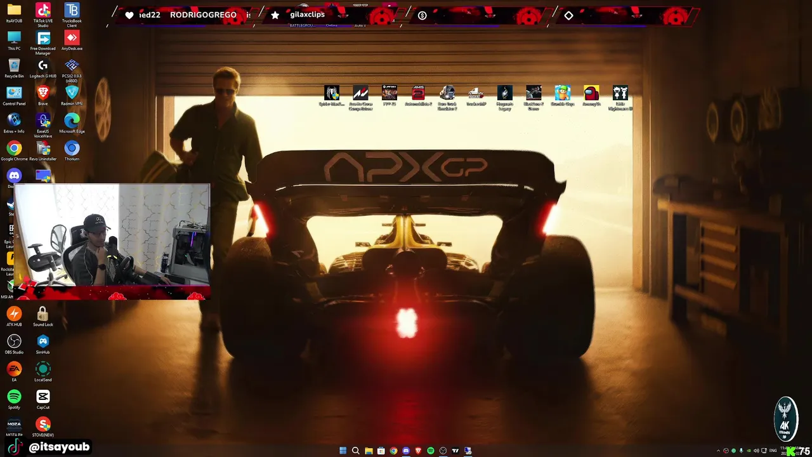
Task: Open Free Download Manager shortcut
Action: (x=43, y=43)
